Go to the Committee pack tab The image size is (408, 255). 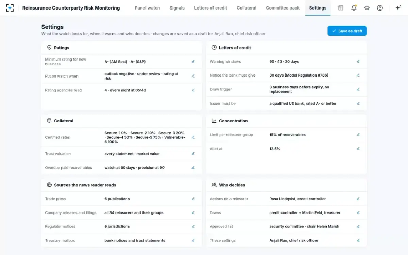[283, 8]
